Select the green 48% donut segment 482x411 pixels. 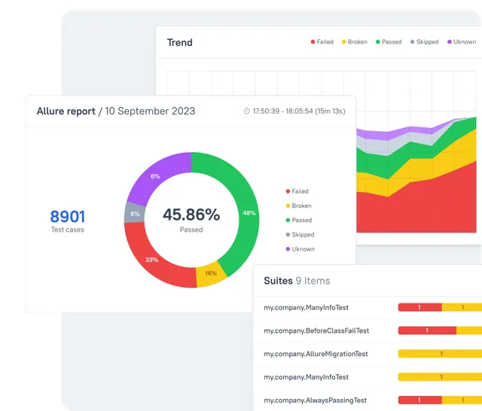[x=249, y=213]
